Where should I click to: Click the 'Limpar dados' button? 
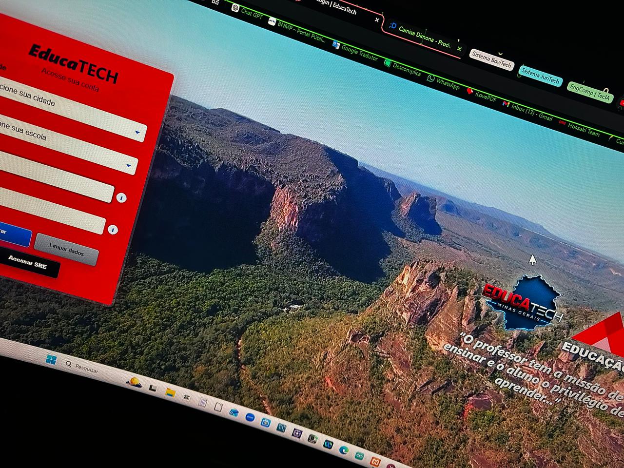click(x=66, y=250)
